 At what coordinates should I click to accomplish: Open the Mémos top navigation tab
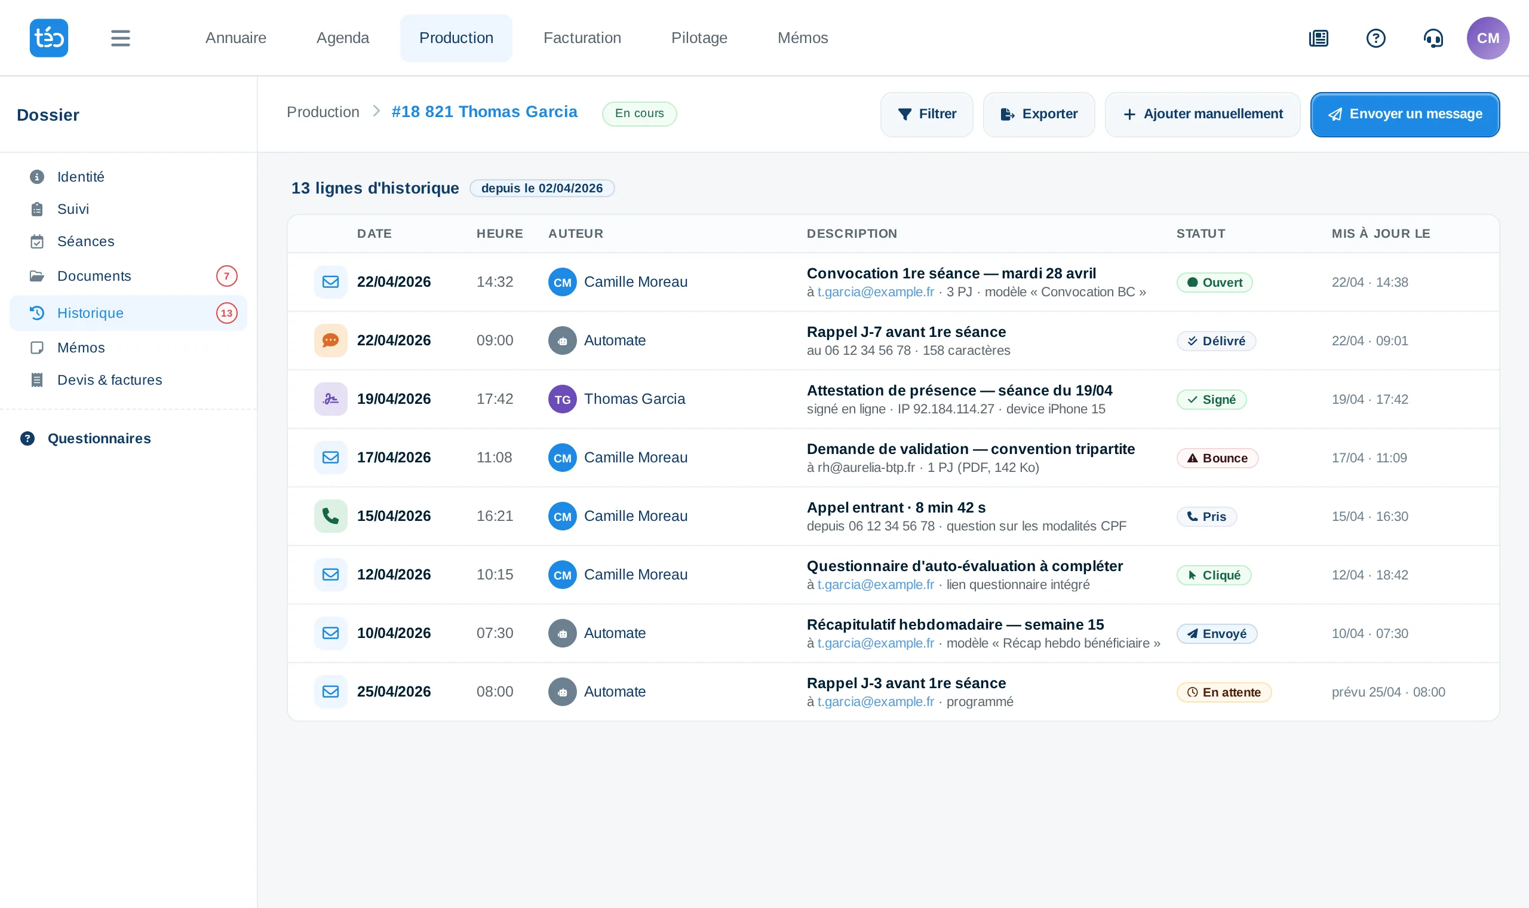coord(802,38)
